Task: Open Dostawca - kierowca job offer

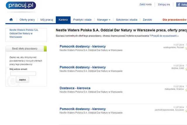Action: [x=75, y=88]
